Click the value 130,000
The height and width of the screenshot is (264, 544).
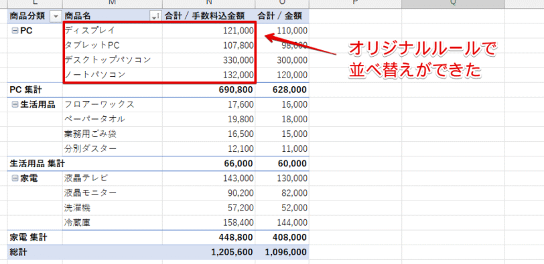(292, 178)
